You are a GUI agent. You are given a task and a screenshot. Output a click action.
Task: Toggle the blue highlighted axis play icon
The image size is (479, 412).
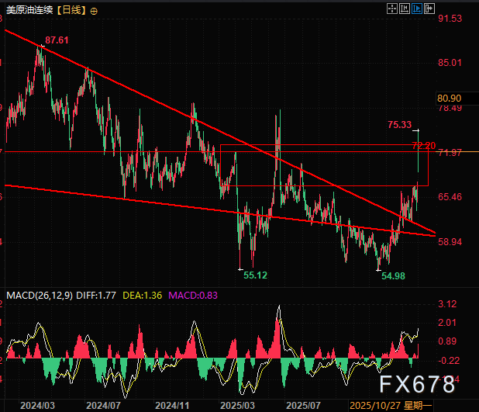[417, 9]
